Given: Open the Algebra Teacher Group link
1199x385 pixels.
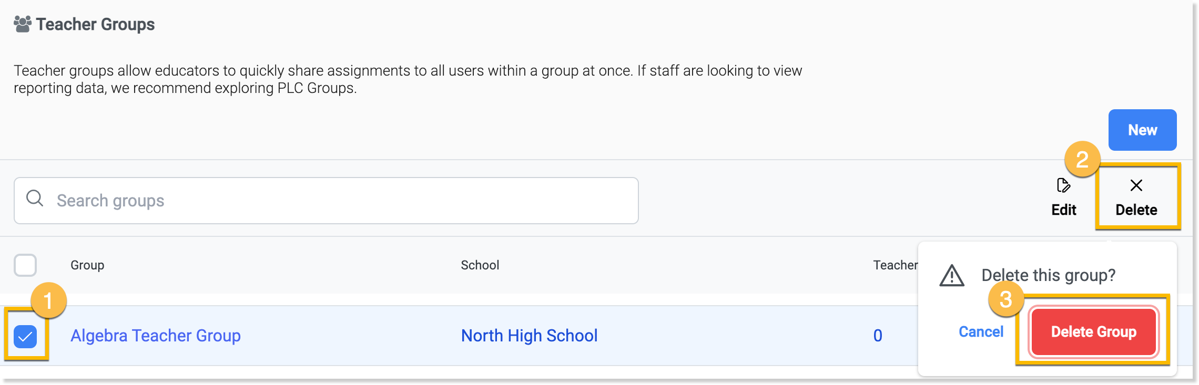Looking at the screenshot, I should pyautogui.click(x=156, y=336).
